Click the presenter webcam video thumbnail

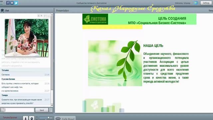(27, 38)
